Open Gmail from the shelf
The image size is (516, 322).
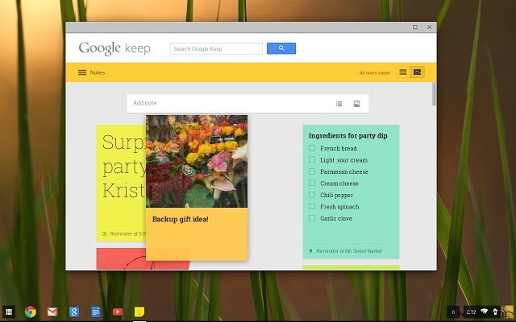pos(52,312)
